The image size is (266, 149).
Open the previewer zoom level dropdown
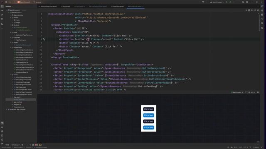[252, 92]
